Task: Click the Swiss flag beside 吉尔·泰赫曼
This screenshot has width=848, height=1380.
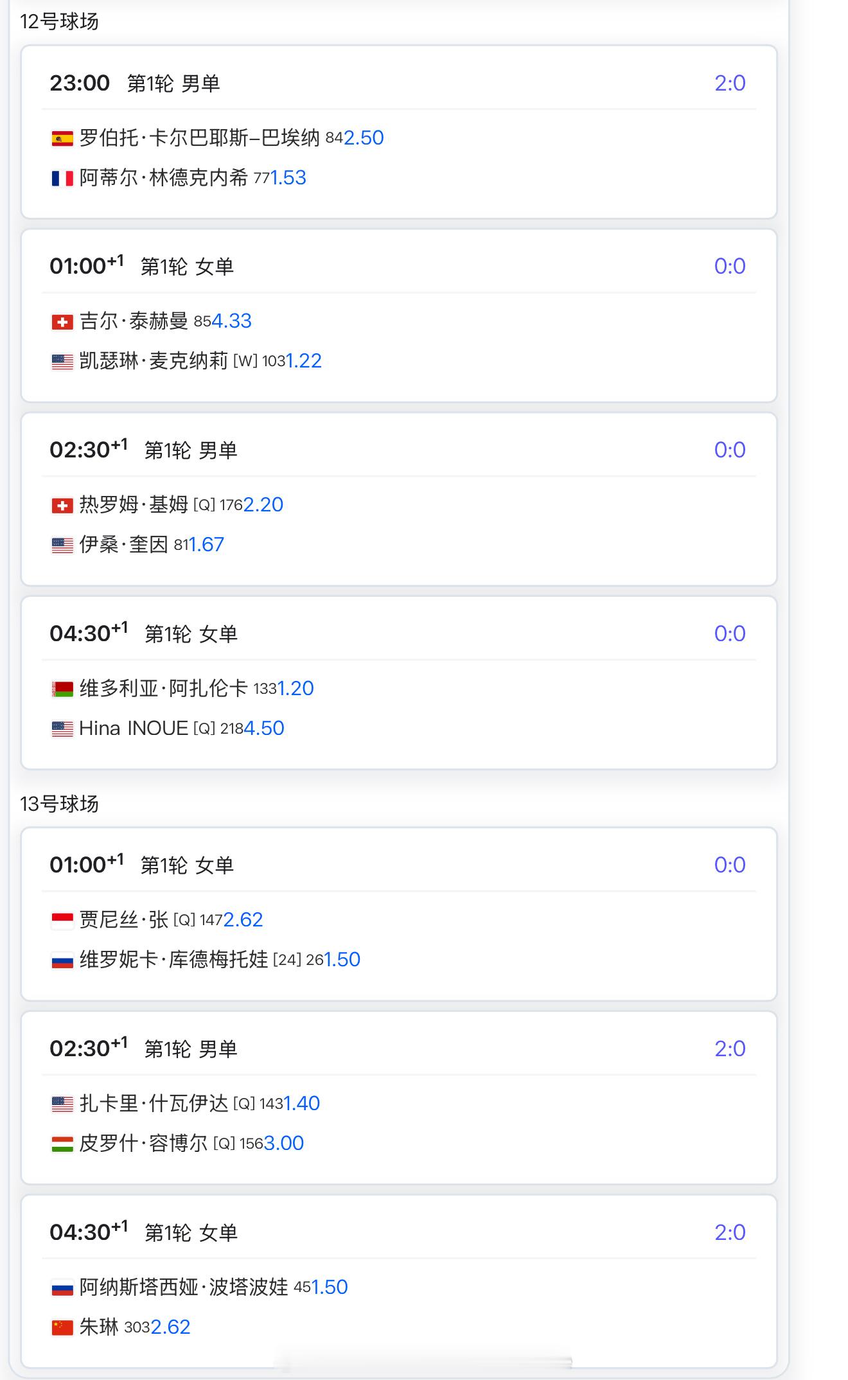Action: coord(62,321)
